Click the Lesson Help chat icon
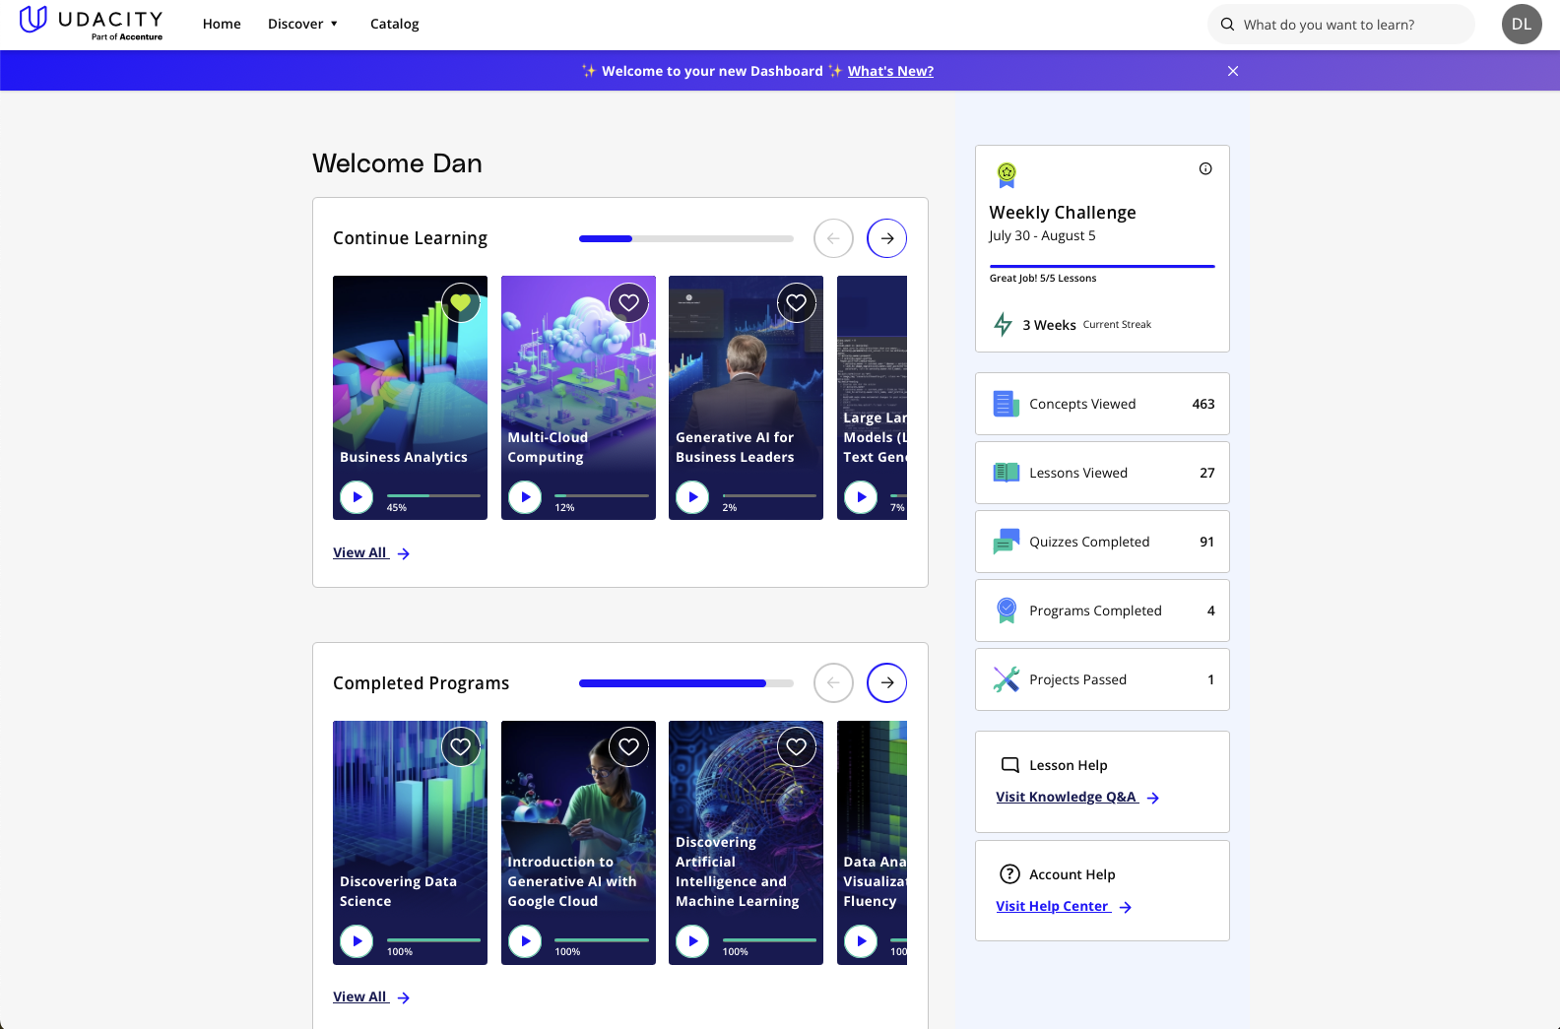Viewport: 1560px width, 1029px height. pos(1009,765)
